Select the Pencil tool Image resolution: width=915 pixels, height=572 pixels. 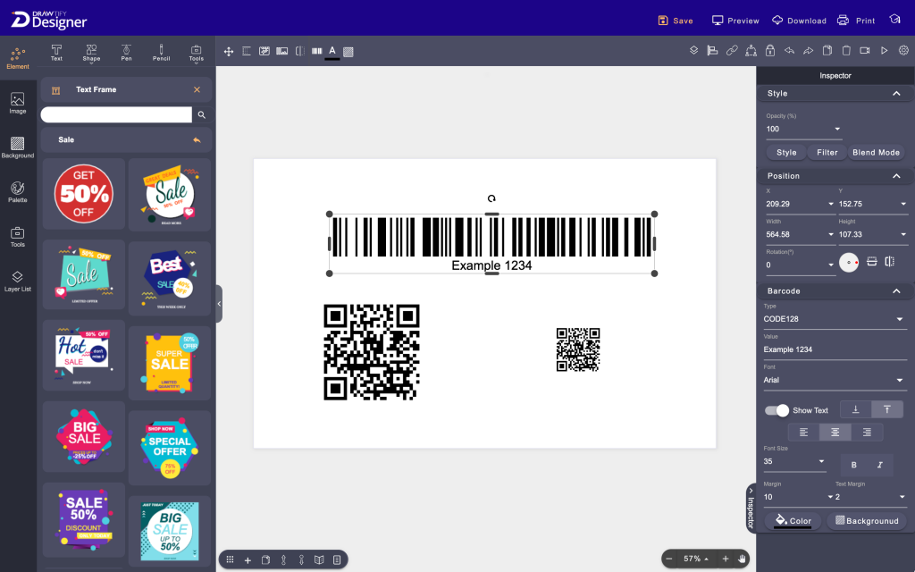161,51
